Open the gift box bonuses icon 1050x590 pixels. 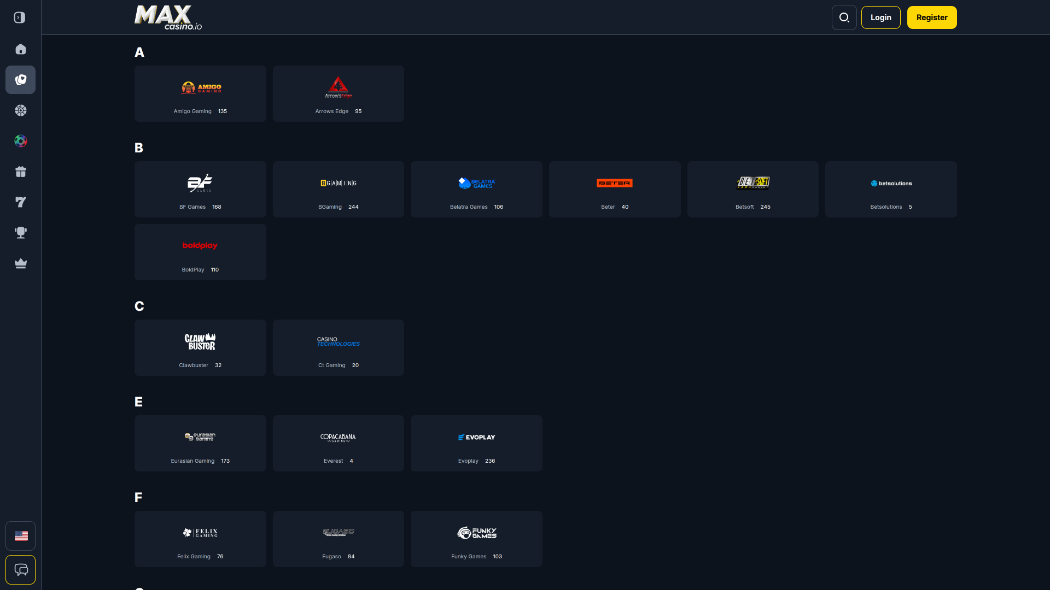tap(21, 172)
